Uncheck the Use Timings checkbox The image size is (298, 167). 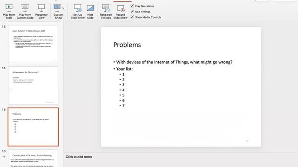click(x=132, y=12)
